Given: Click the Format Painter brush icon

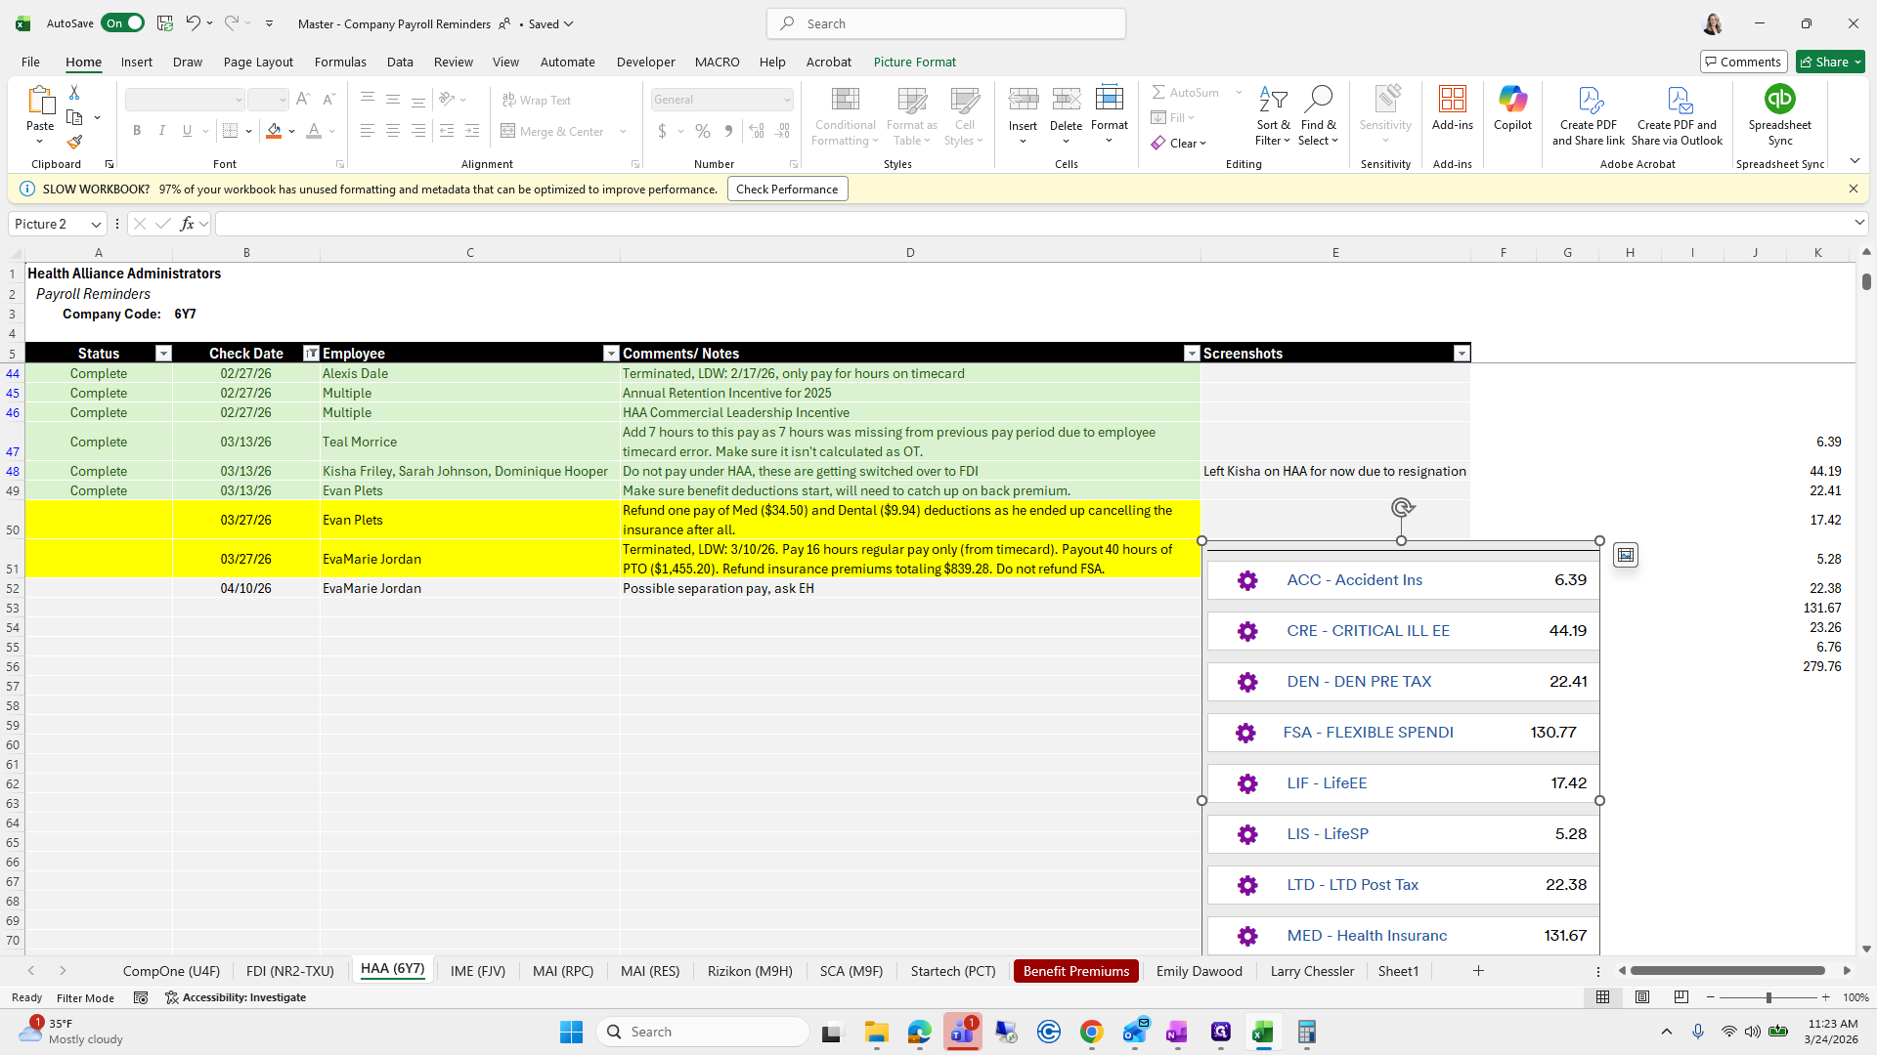Looking at the screenshot, I should click(x=74, y=143).
